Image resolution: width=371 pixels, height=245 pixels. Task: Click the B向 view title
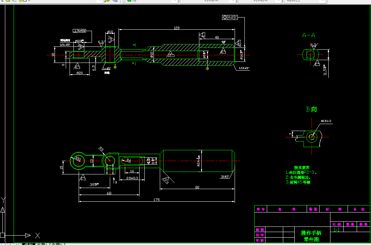[x=311, y=109]
